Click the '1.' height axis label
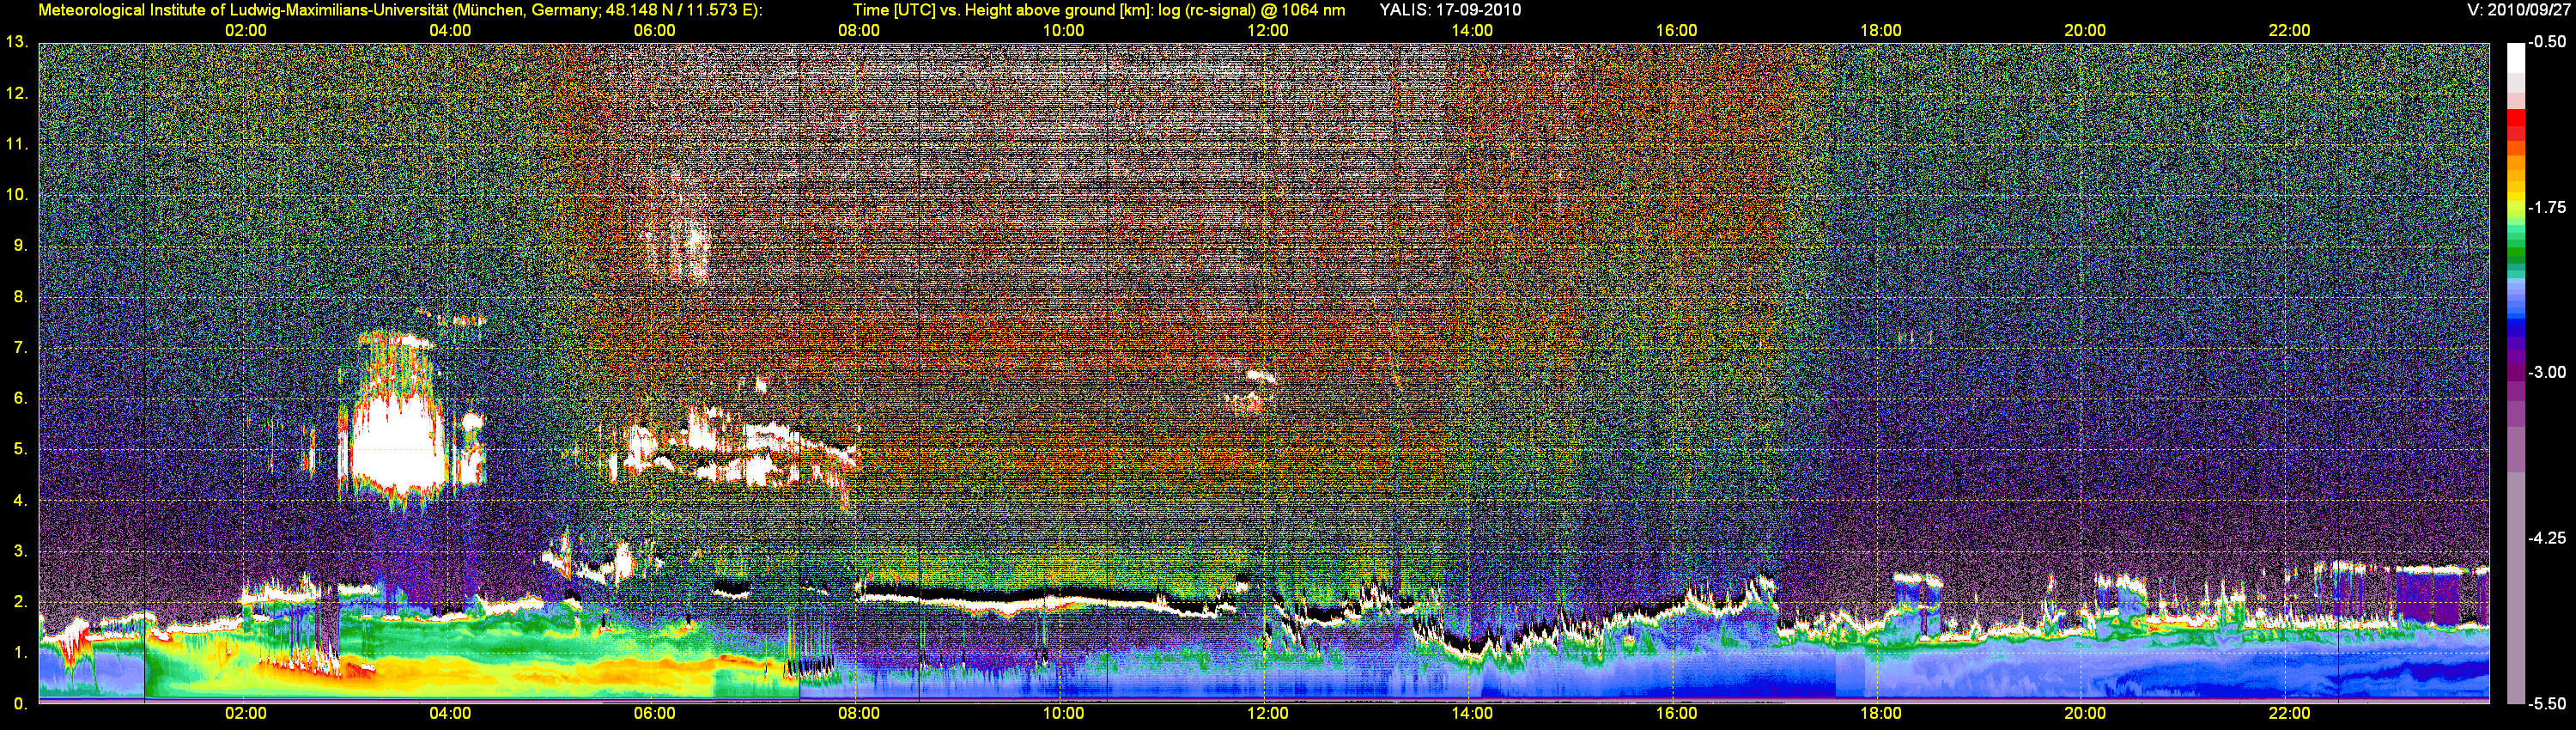2576x730 pixels. coord(21,653)
